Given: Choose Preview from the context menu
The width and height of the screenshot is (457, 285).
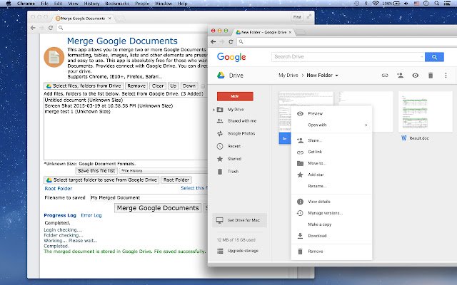Looking at the screenshot, I should [331, 113].
